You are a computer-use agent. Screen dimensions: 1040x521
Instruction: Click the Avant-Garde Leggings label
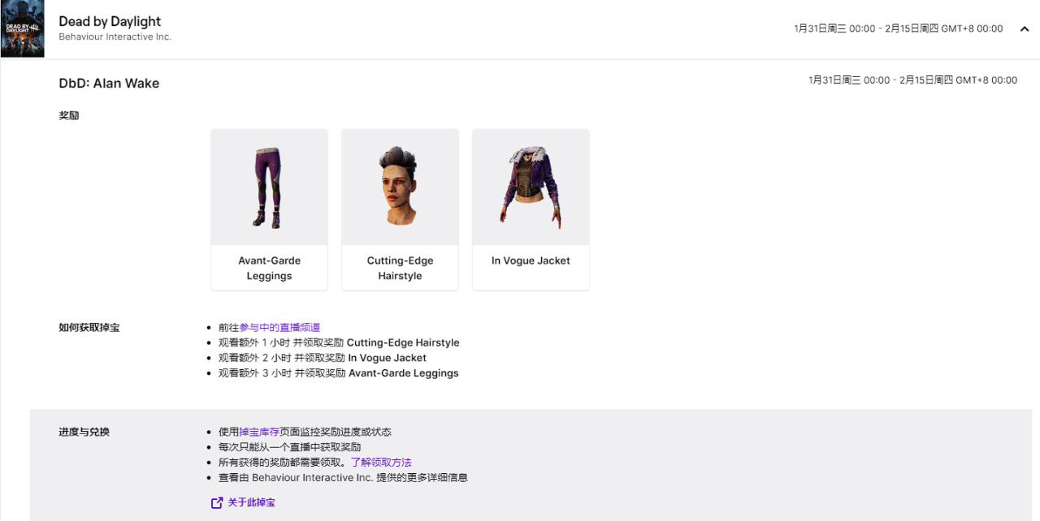coord(269,268)
